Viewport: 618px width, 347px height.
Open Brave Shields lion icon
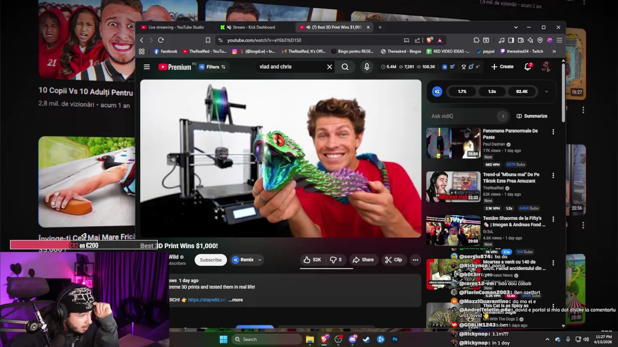click(429, 40)
